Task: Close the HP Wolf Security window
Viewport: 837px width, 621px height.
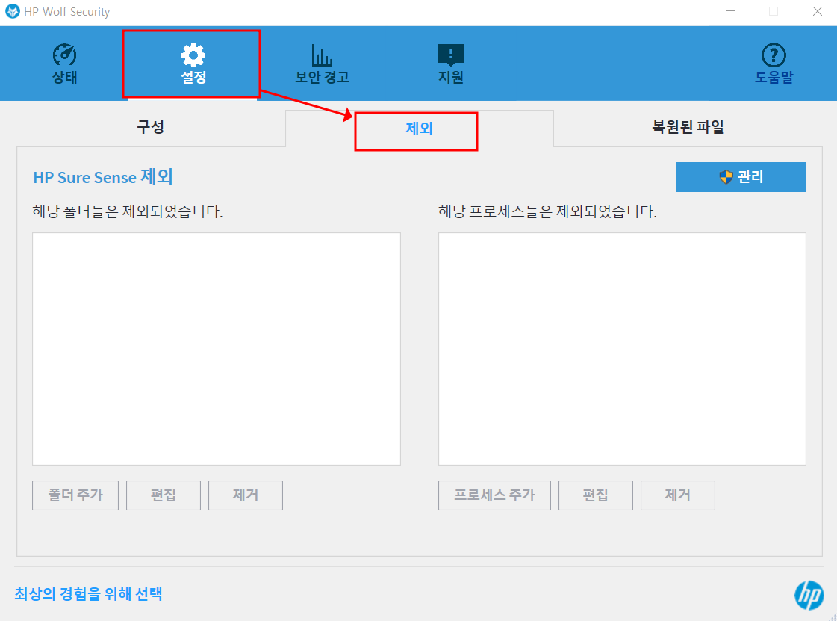Action: (818, 11)
